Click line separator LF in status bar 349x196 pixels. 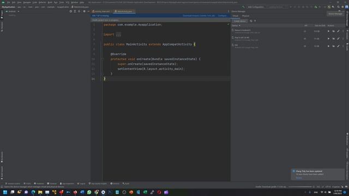point(322,187)
